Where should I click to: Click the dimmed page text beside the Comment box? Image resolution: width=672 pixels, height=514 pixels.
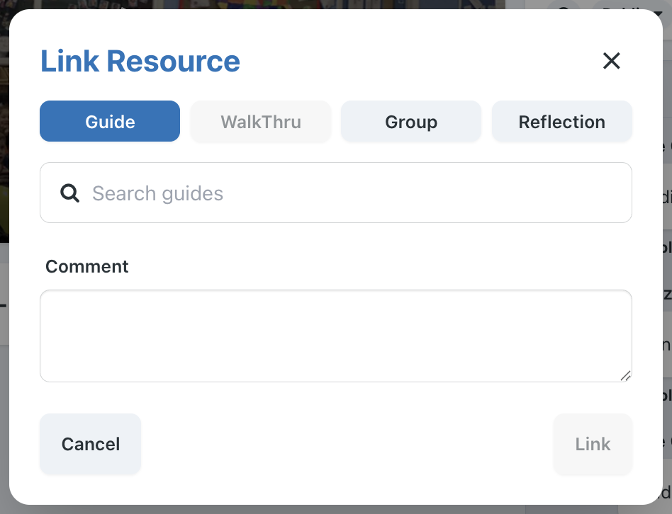[x=666, y=344]
